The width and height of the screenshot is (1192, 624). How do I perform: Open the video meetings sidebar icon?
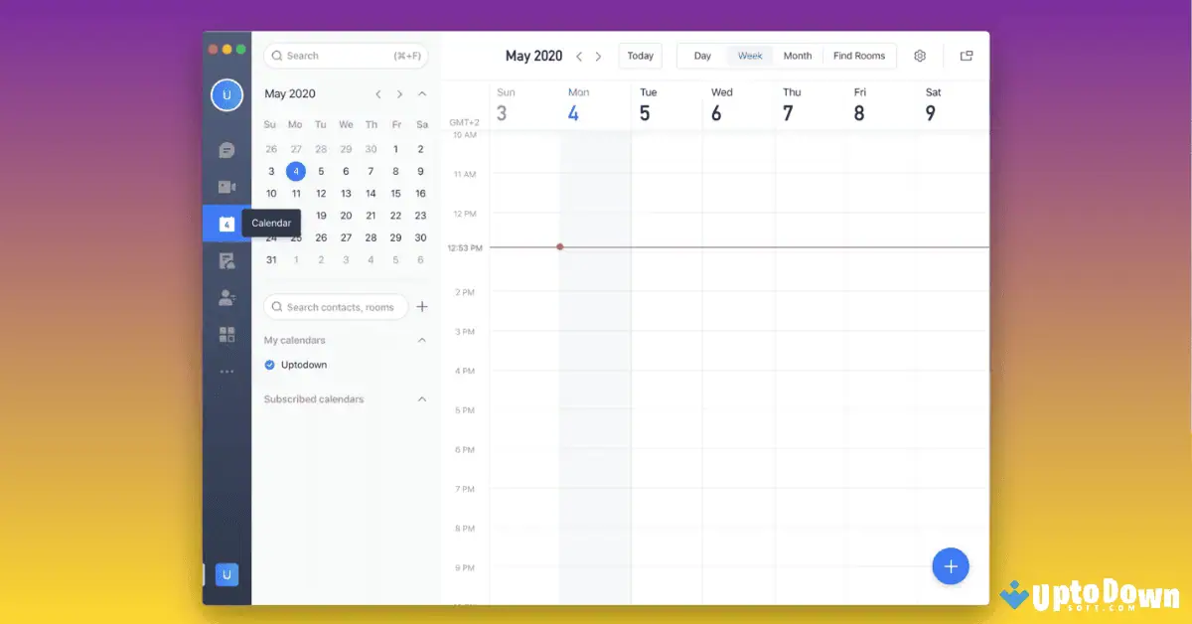pos(226,186)
